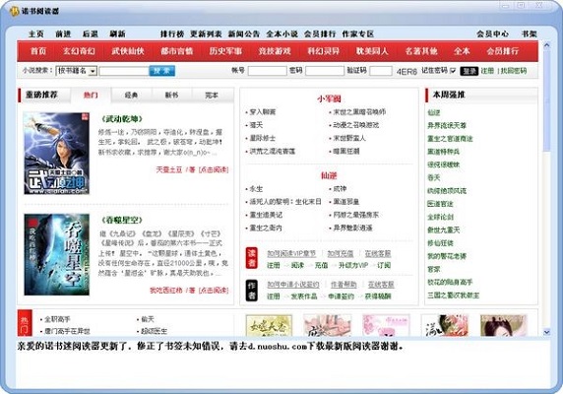Click the black 登录 login button
The height and width of the screenshot is (394, 563).
pos(469,71)
